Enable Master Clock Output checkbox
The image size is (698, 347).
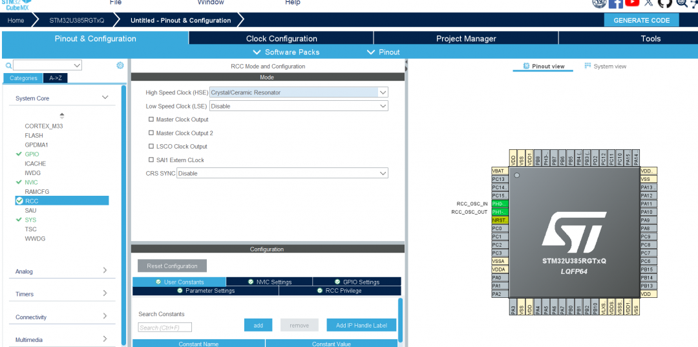pyautogui.click(x=151, y=120)
